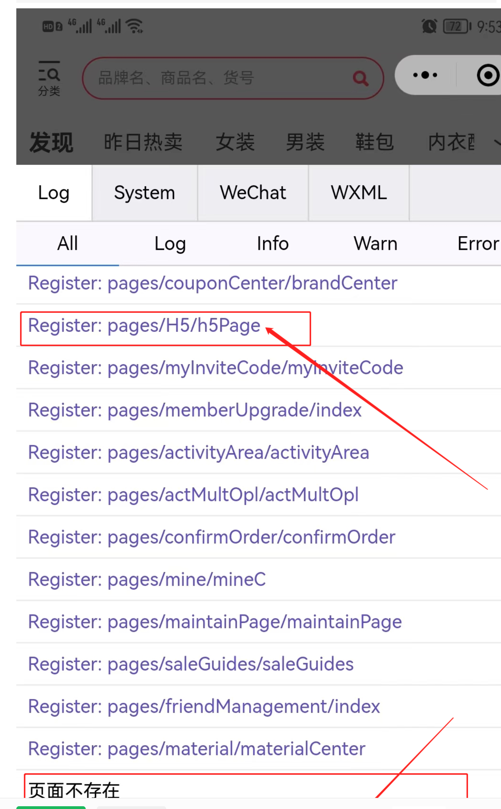The image size is (501, 809).
Task: Switch to the Log panel tab
Action: (54, 193)
